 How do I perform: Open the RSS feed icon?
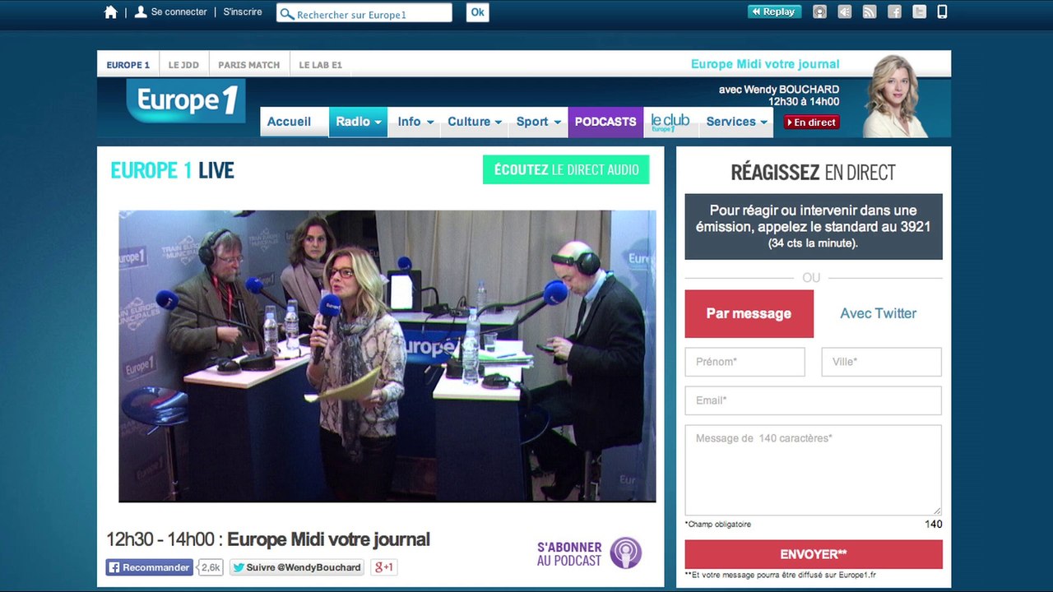(870, 12)
